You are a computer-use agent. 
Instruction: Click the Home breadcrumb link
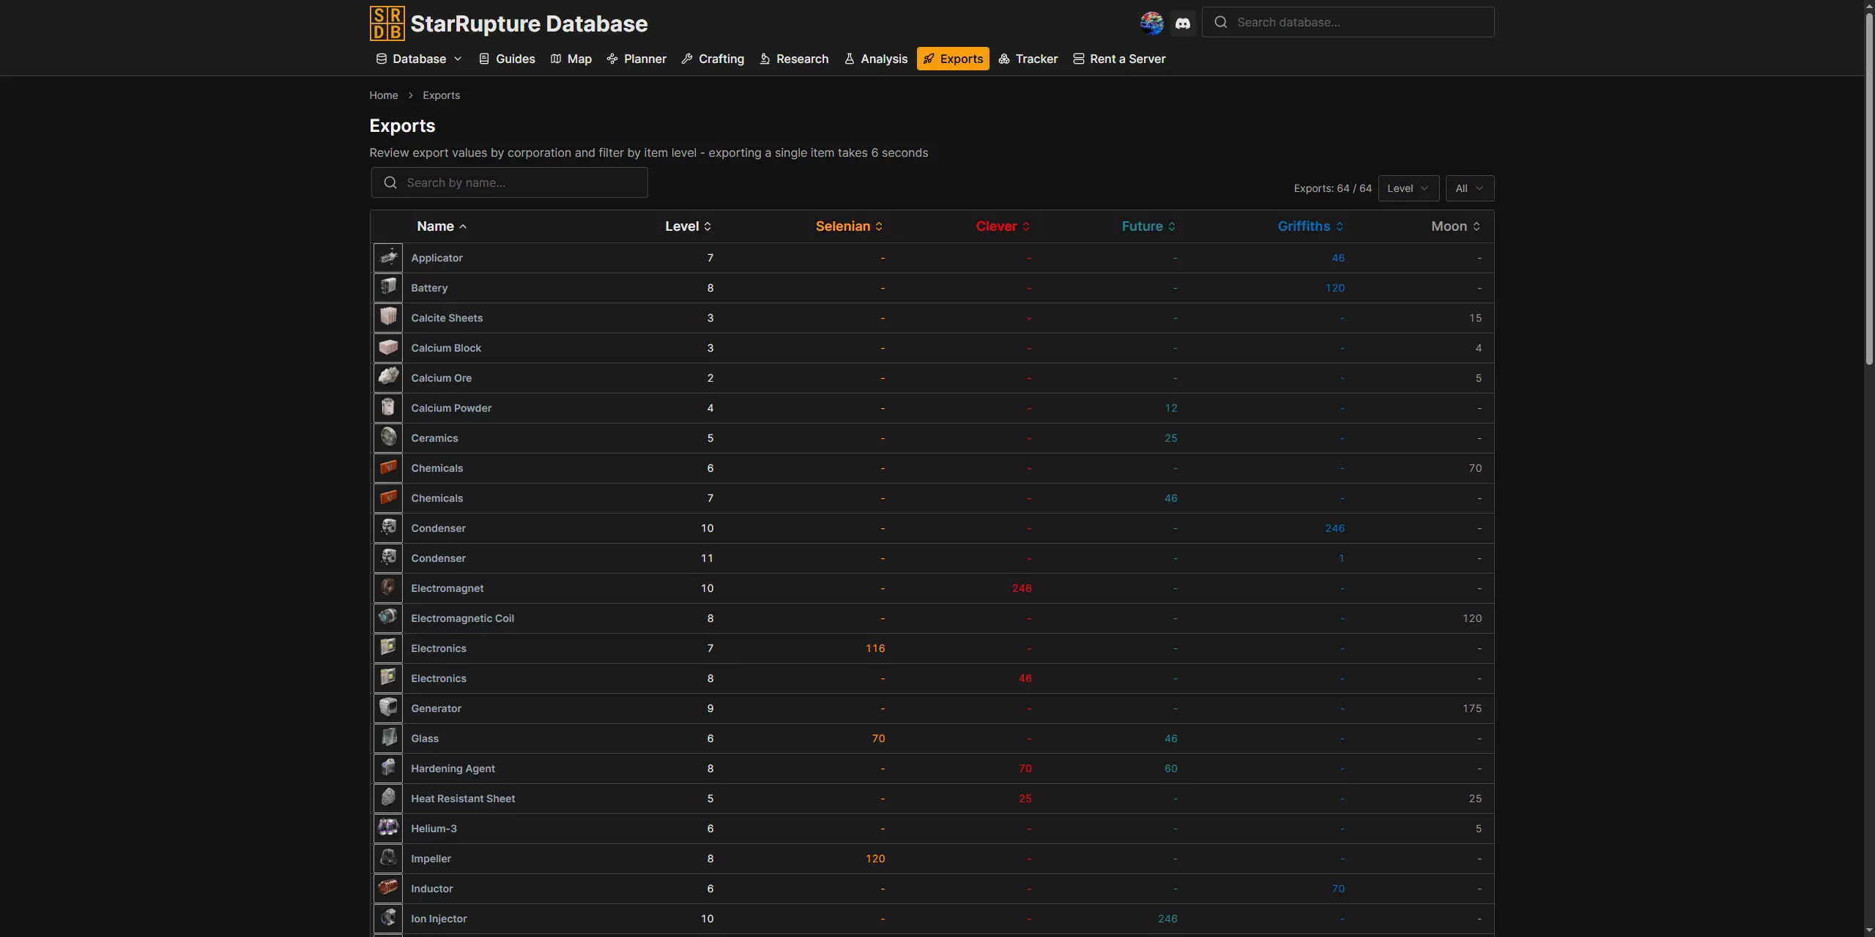tap(383, 95)
